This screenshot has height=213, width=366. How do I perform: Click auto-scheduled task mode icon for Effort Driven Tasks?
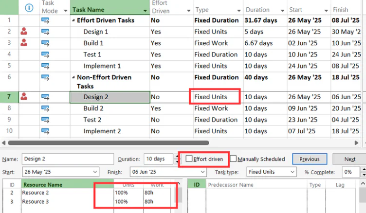[x=45, y=20]
